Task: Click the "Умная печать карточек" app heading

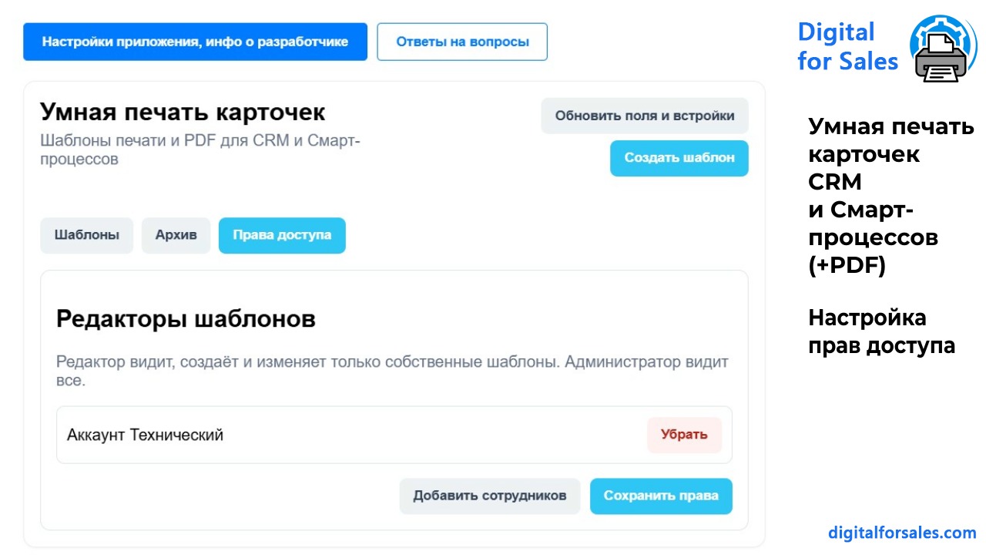Action: [x=183, y=113]
